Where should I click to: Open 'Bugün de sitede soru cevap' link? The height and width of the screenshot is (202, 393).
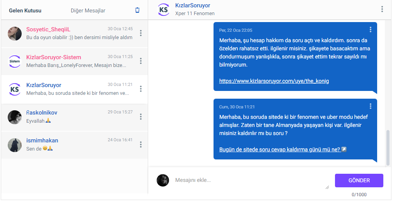280,150
